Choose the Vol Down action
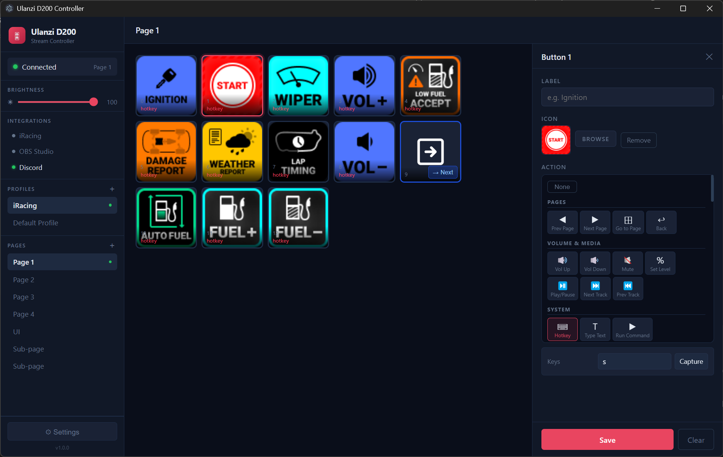 (595, 263)
